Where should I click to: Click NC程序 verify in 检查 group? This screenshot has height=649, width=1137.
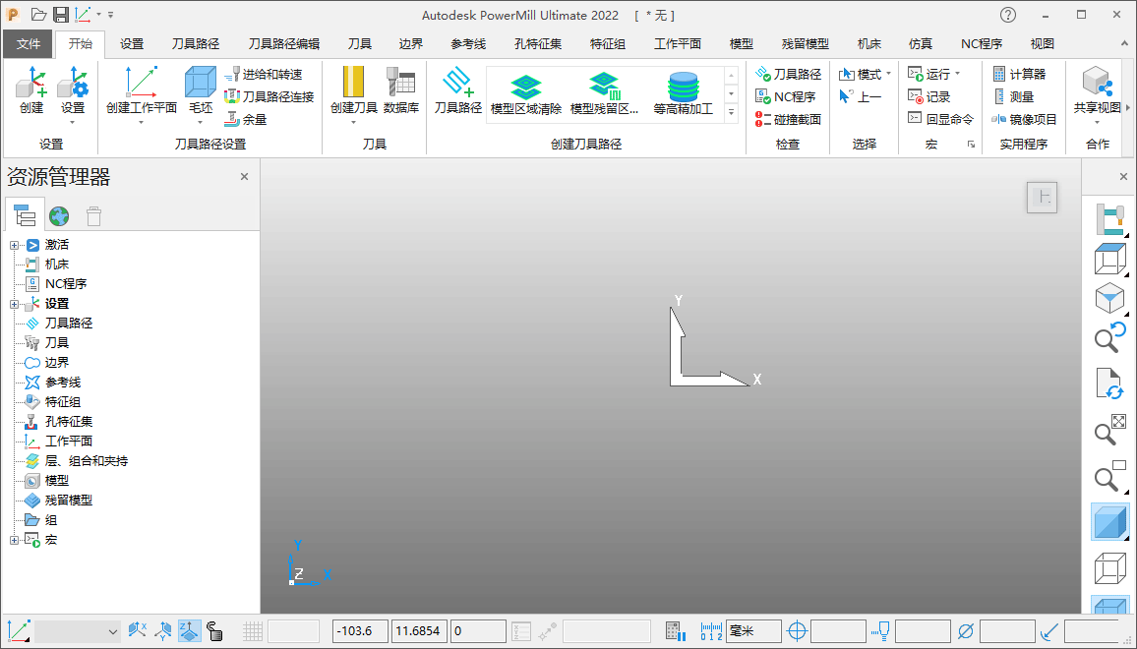785,96
